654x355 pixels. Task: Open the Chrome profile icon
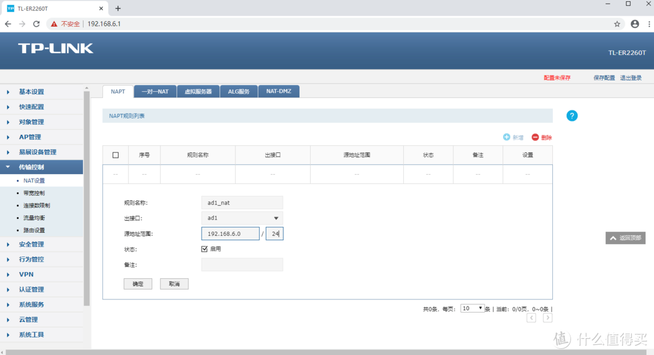click(x=635, y=24)
